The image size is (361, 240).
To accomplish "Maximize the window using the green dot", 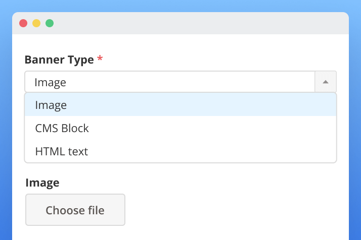I will click(x=50, y=23).
